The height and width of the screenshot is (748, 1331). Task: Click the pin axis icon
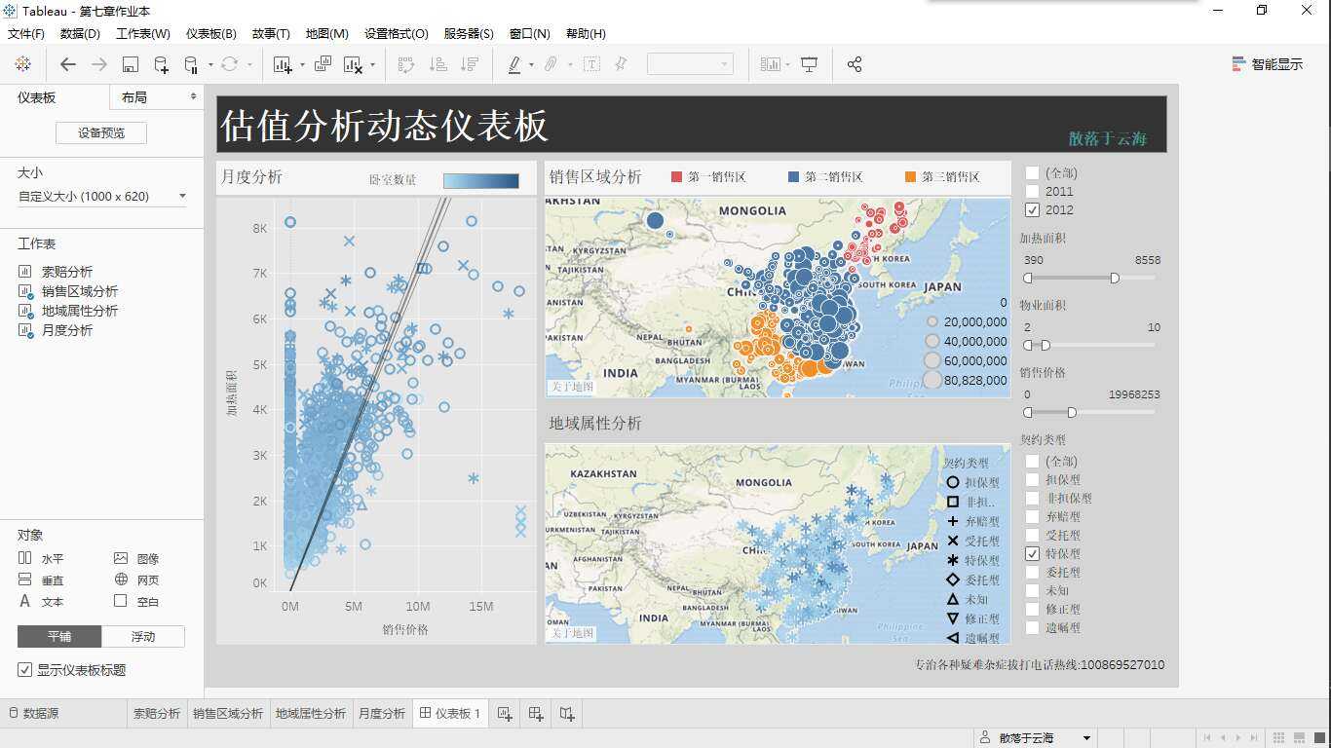pyautogui.click(x=621, y=64)
